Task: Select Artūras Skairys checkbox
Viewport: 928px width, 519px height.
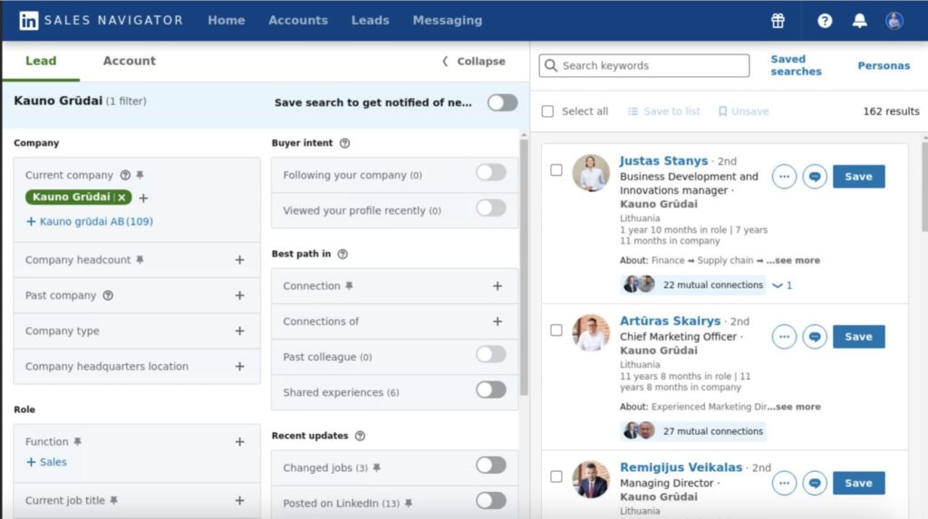Action: click(x=556, y=331)
